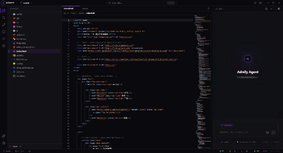Expand the css folder
This screenshot has height=153, width=283.
(34, 22)
